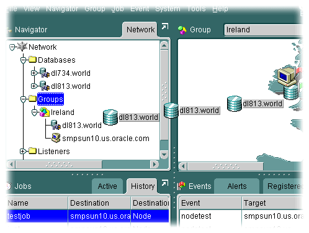Click the Navigator vertical scrollbar thumb
Image resolution: width=309 pixels, height=233 pixels.
[164, 95]
